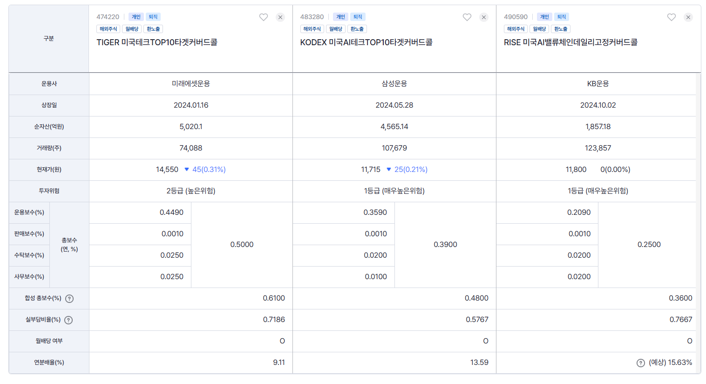
Task: Select total fee value 0.3900
Action: tap(445, 245)
